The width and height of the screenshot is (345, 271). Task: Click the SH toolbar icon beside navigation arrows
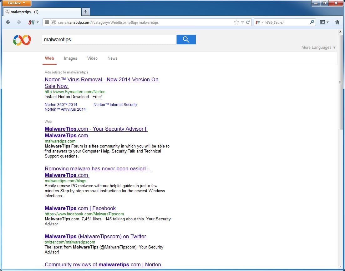[32, 22]
